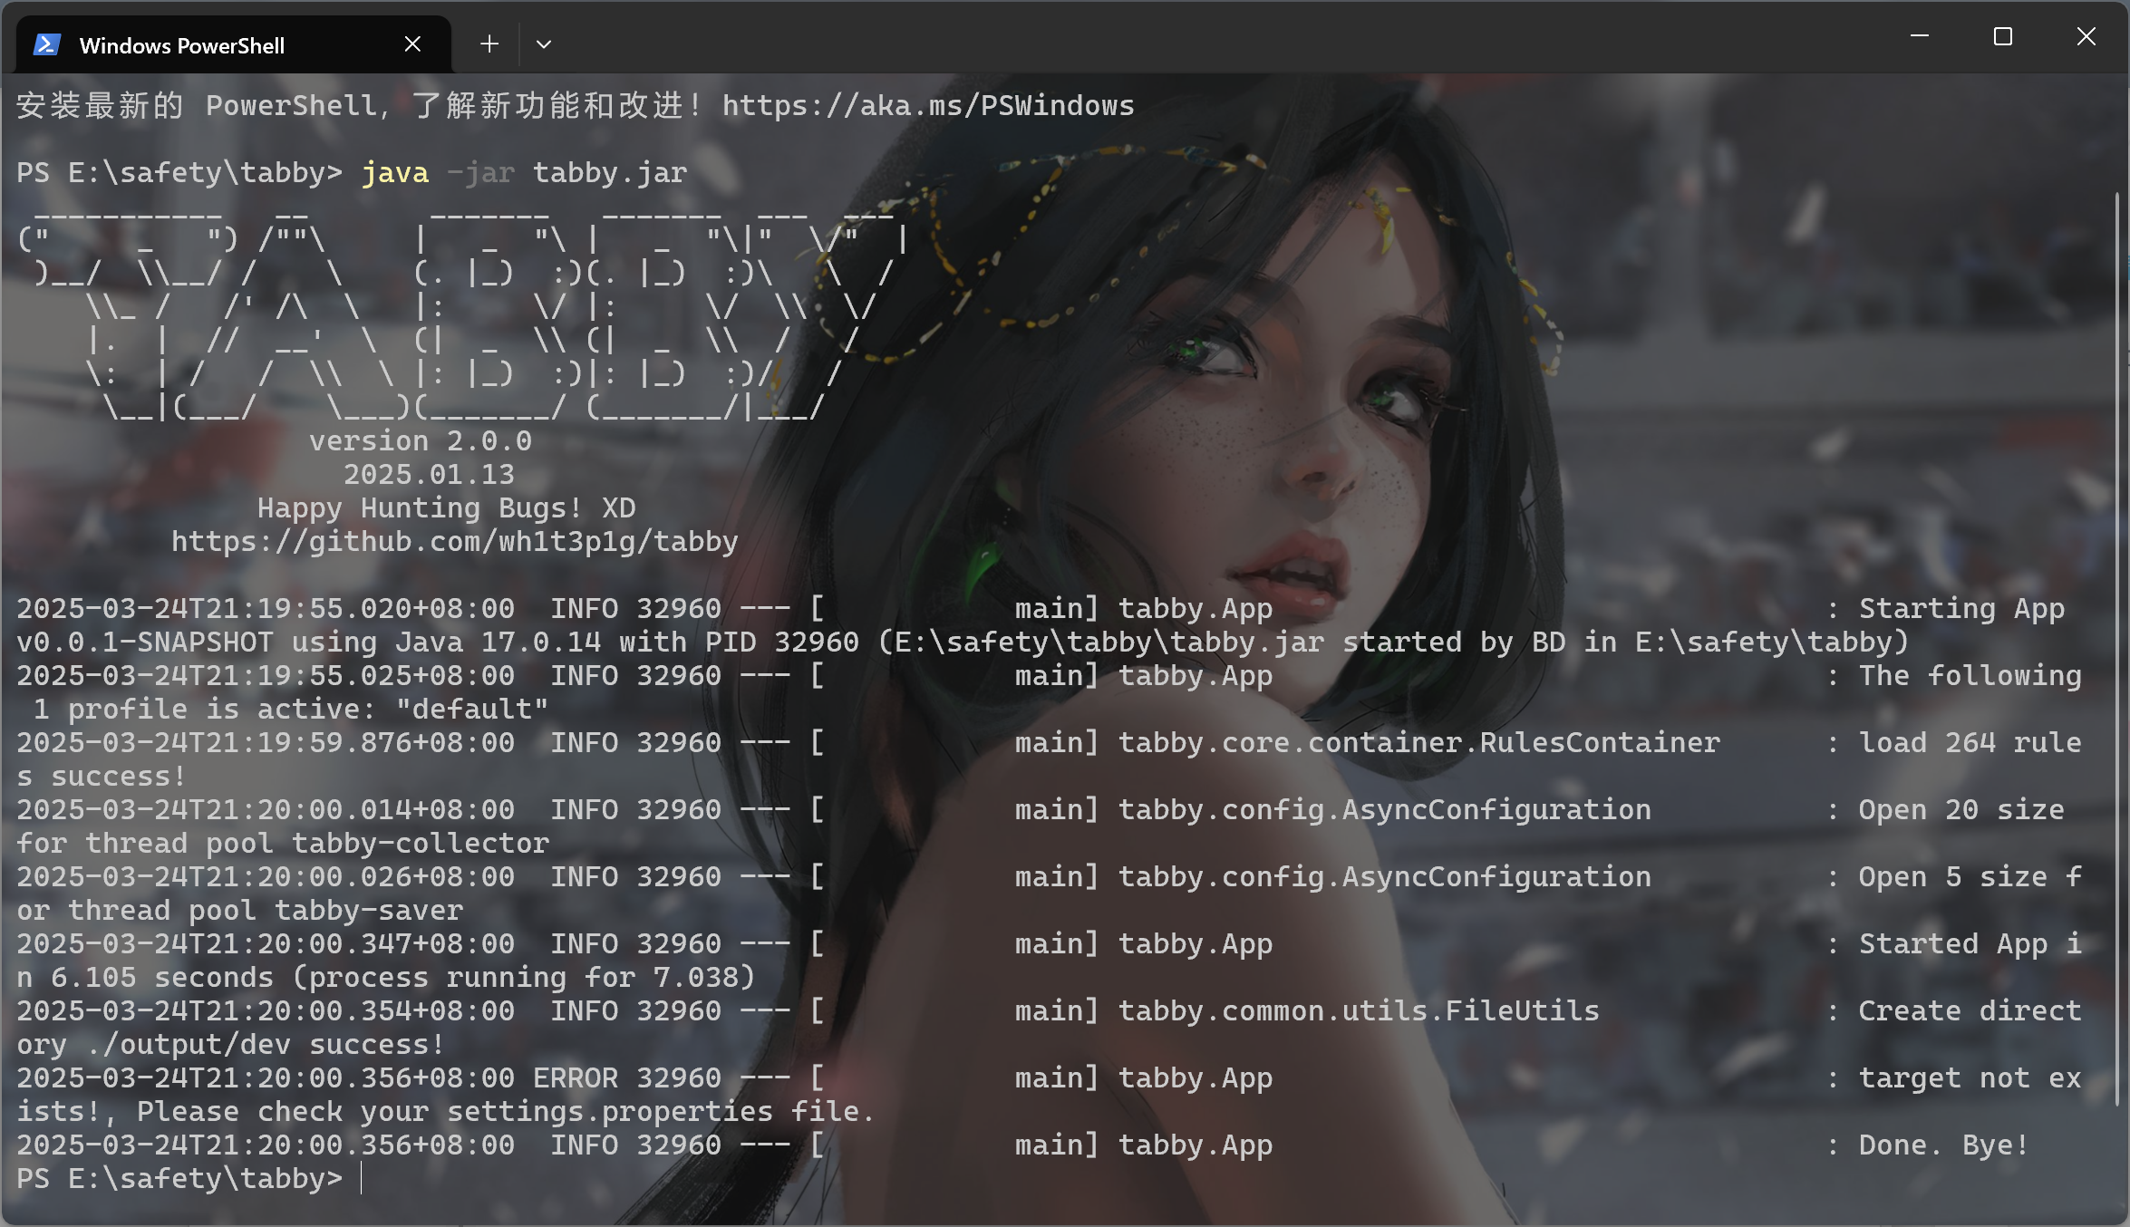
Task: Click the PowerShell icon on the tab
Action: [46, 44]
